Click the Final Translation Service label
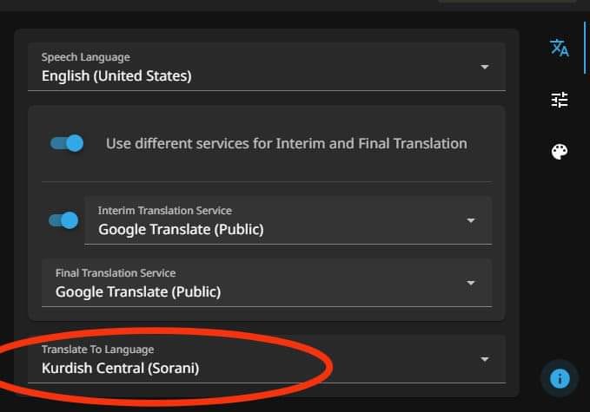 (x=116, y=273)
